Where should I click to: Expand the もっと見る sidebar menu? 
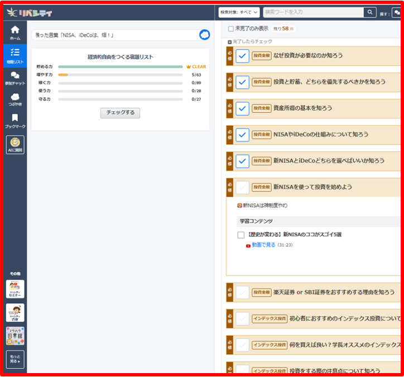tap(15, 359)
